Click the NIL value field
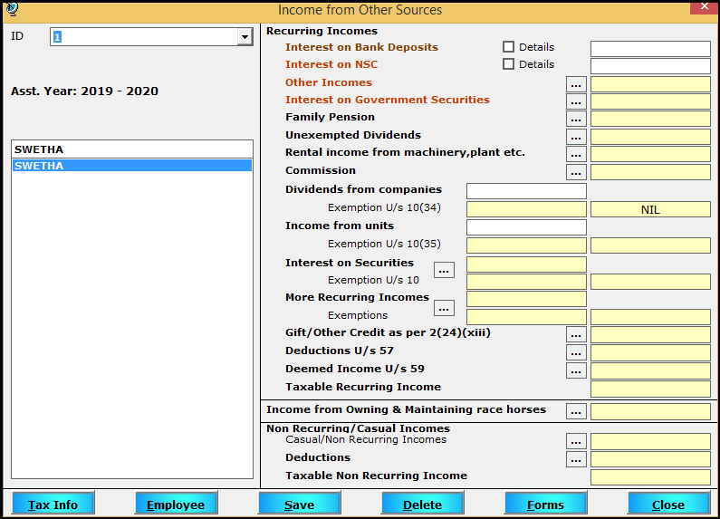This screenshot has height=519, width=720. 650,209
